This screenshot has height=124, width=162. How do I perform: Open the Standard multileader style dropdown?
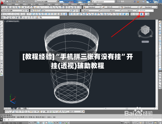tap(150, 7)
